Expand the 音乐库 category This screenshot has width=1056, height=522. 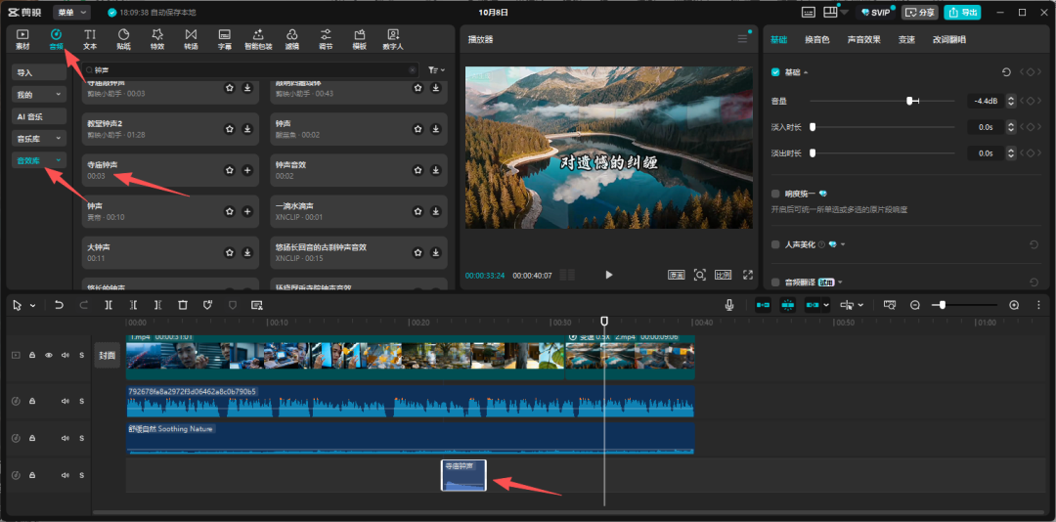[x=39, y=139]
